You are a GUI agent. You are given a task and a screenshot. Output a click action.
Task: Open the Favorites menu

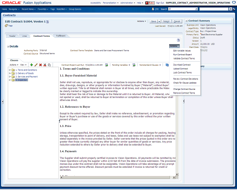coord(43,9)
